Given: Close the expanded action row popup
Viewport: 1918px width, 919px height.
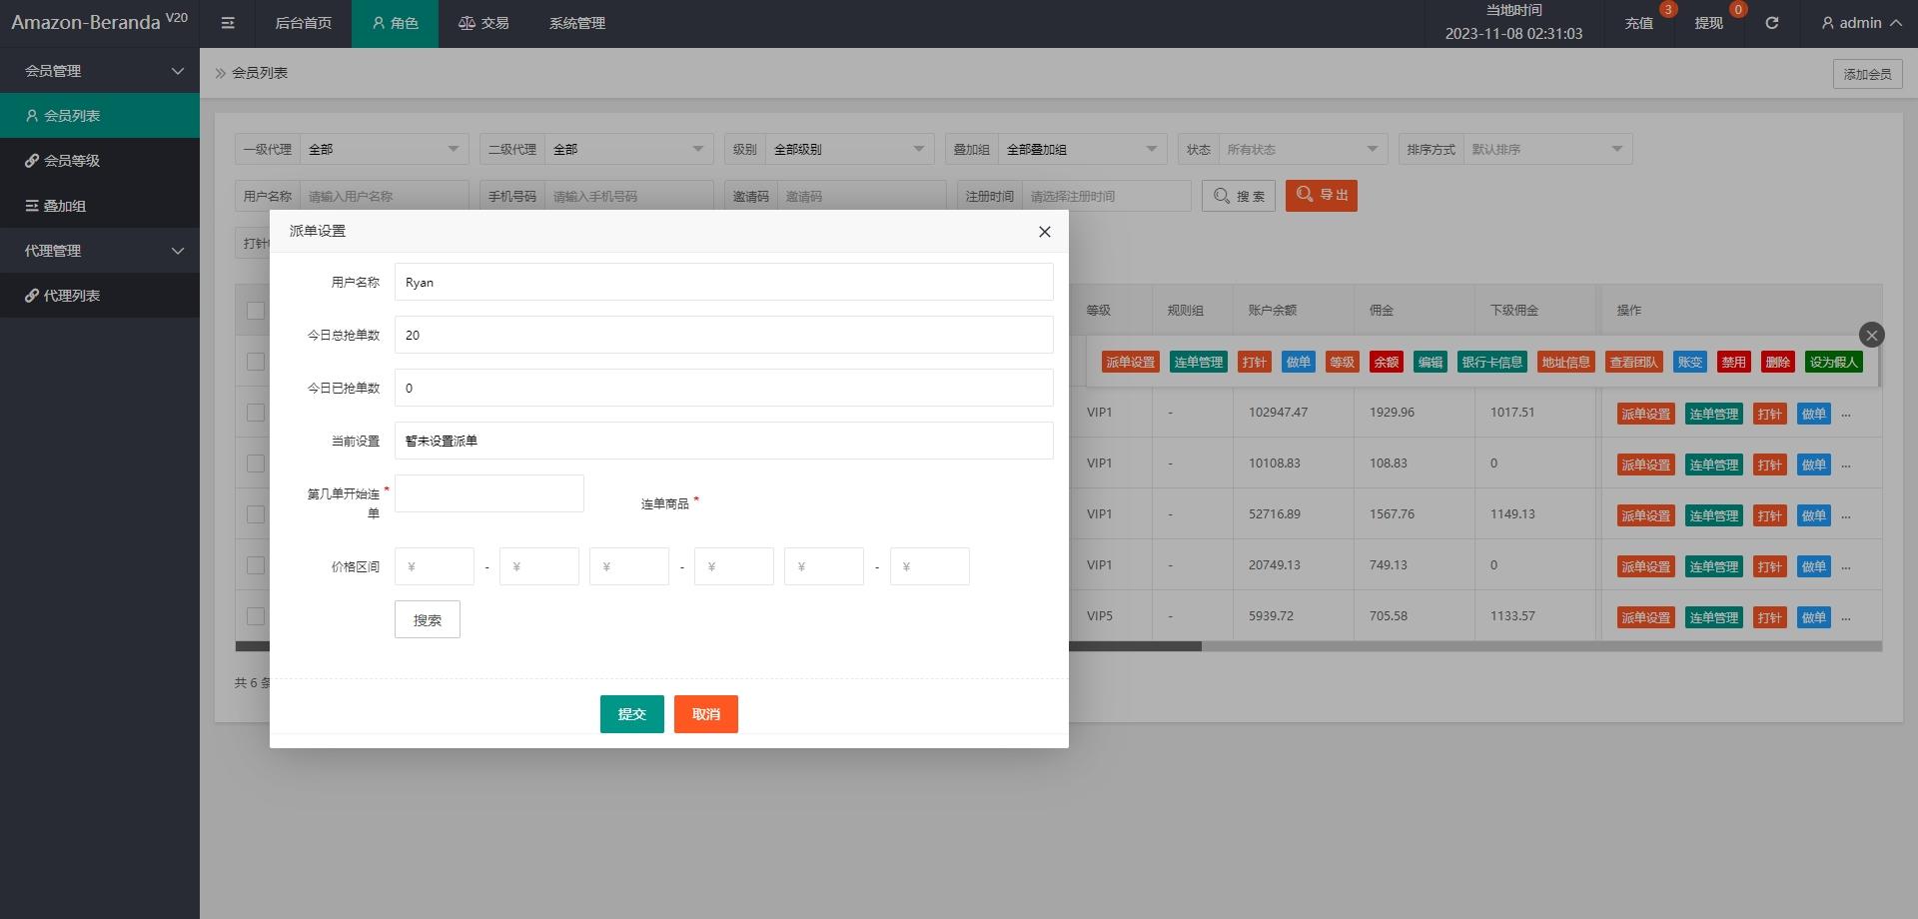Looking at the screenshot, I should point(1872,335).
